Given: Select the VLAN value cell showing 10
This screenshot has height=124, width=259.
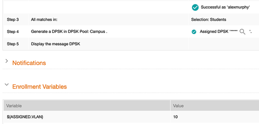Looking at the screenshot, I should [175, 117].
